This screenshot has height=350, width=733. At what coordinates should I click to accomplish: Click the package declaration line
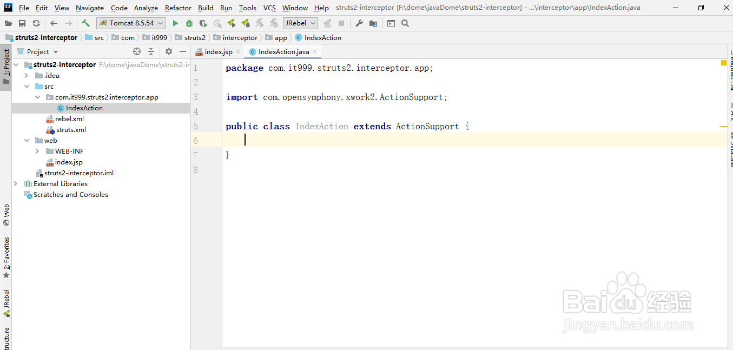pos(329,68)
